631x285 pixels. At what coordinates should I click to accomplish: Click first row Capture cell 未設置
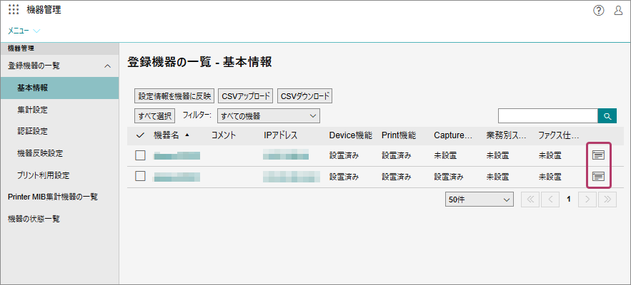tap(445, 156)
